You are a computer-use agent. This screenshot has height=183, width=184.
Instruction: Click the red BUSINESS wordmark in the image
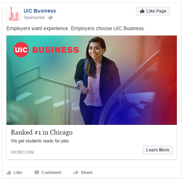(55, 50)
